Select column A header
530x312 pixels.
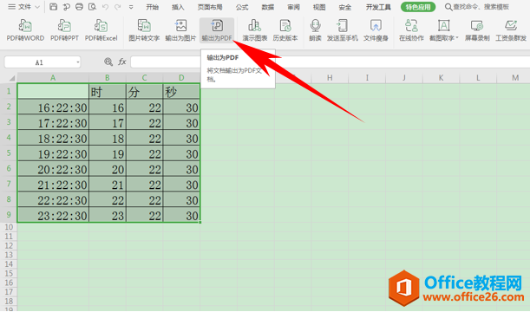pyautogui.click(x=53, y=78)
